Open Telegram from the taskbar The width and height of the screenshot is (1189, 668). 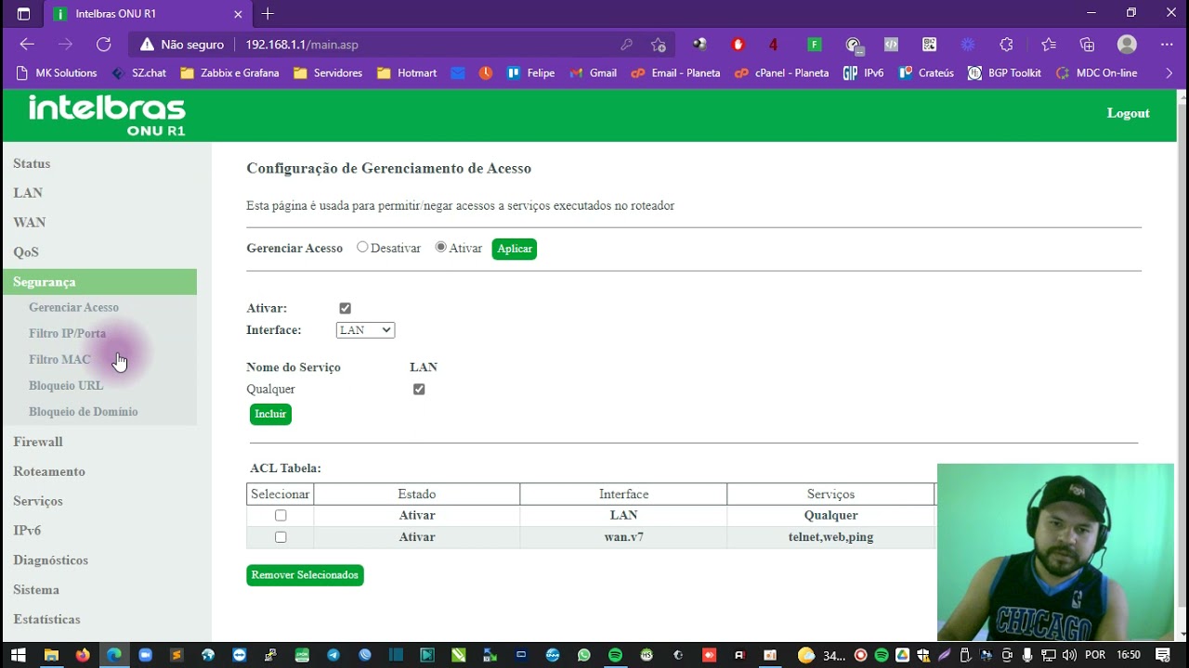click(333, 655)
